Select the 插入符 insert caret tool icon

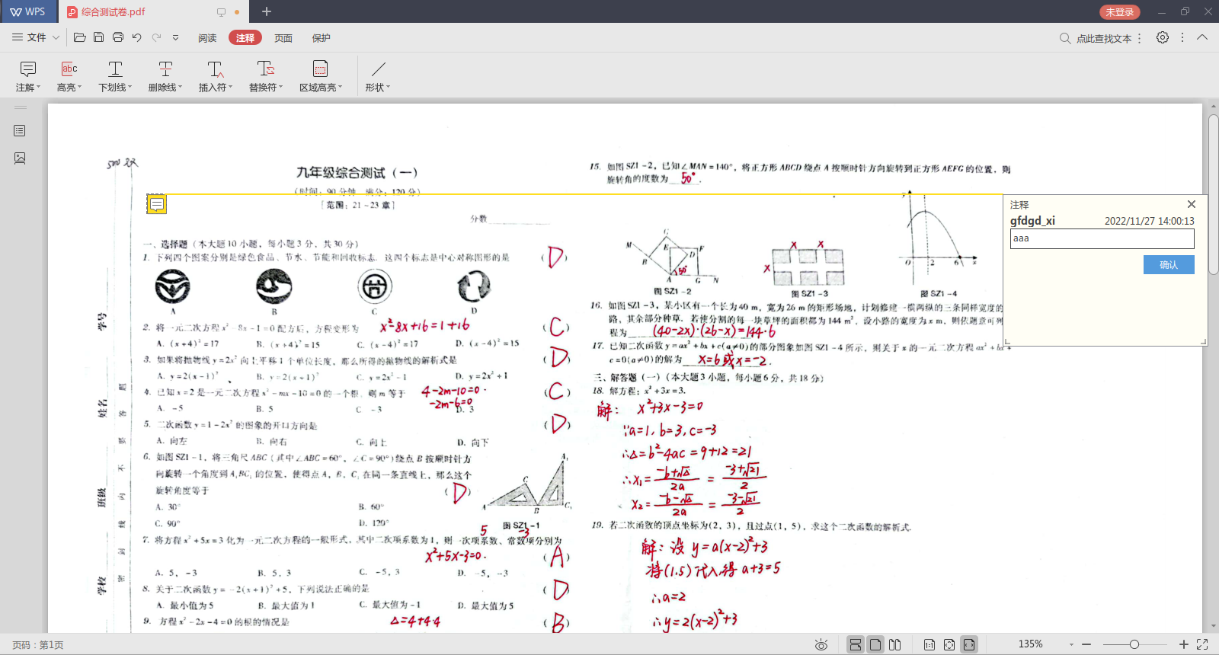point(216,69)
